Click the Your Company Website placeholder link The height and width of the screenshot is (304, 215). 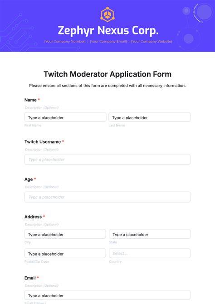click(151, 42)
